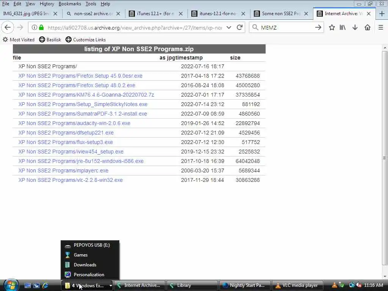Open the URL history dropdown arrow

tap(229, 27)
